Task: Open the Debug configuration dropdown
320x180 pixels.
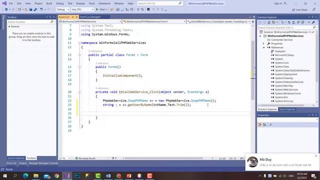Action: (62, 9)
